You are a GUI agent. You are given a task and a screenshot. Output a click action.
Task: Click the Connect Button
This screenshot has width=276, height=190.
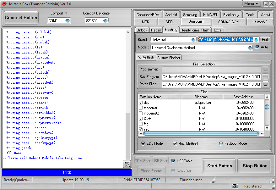pos(21,18)
